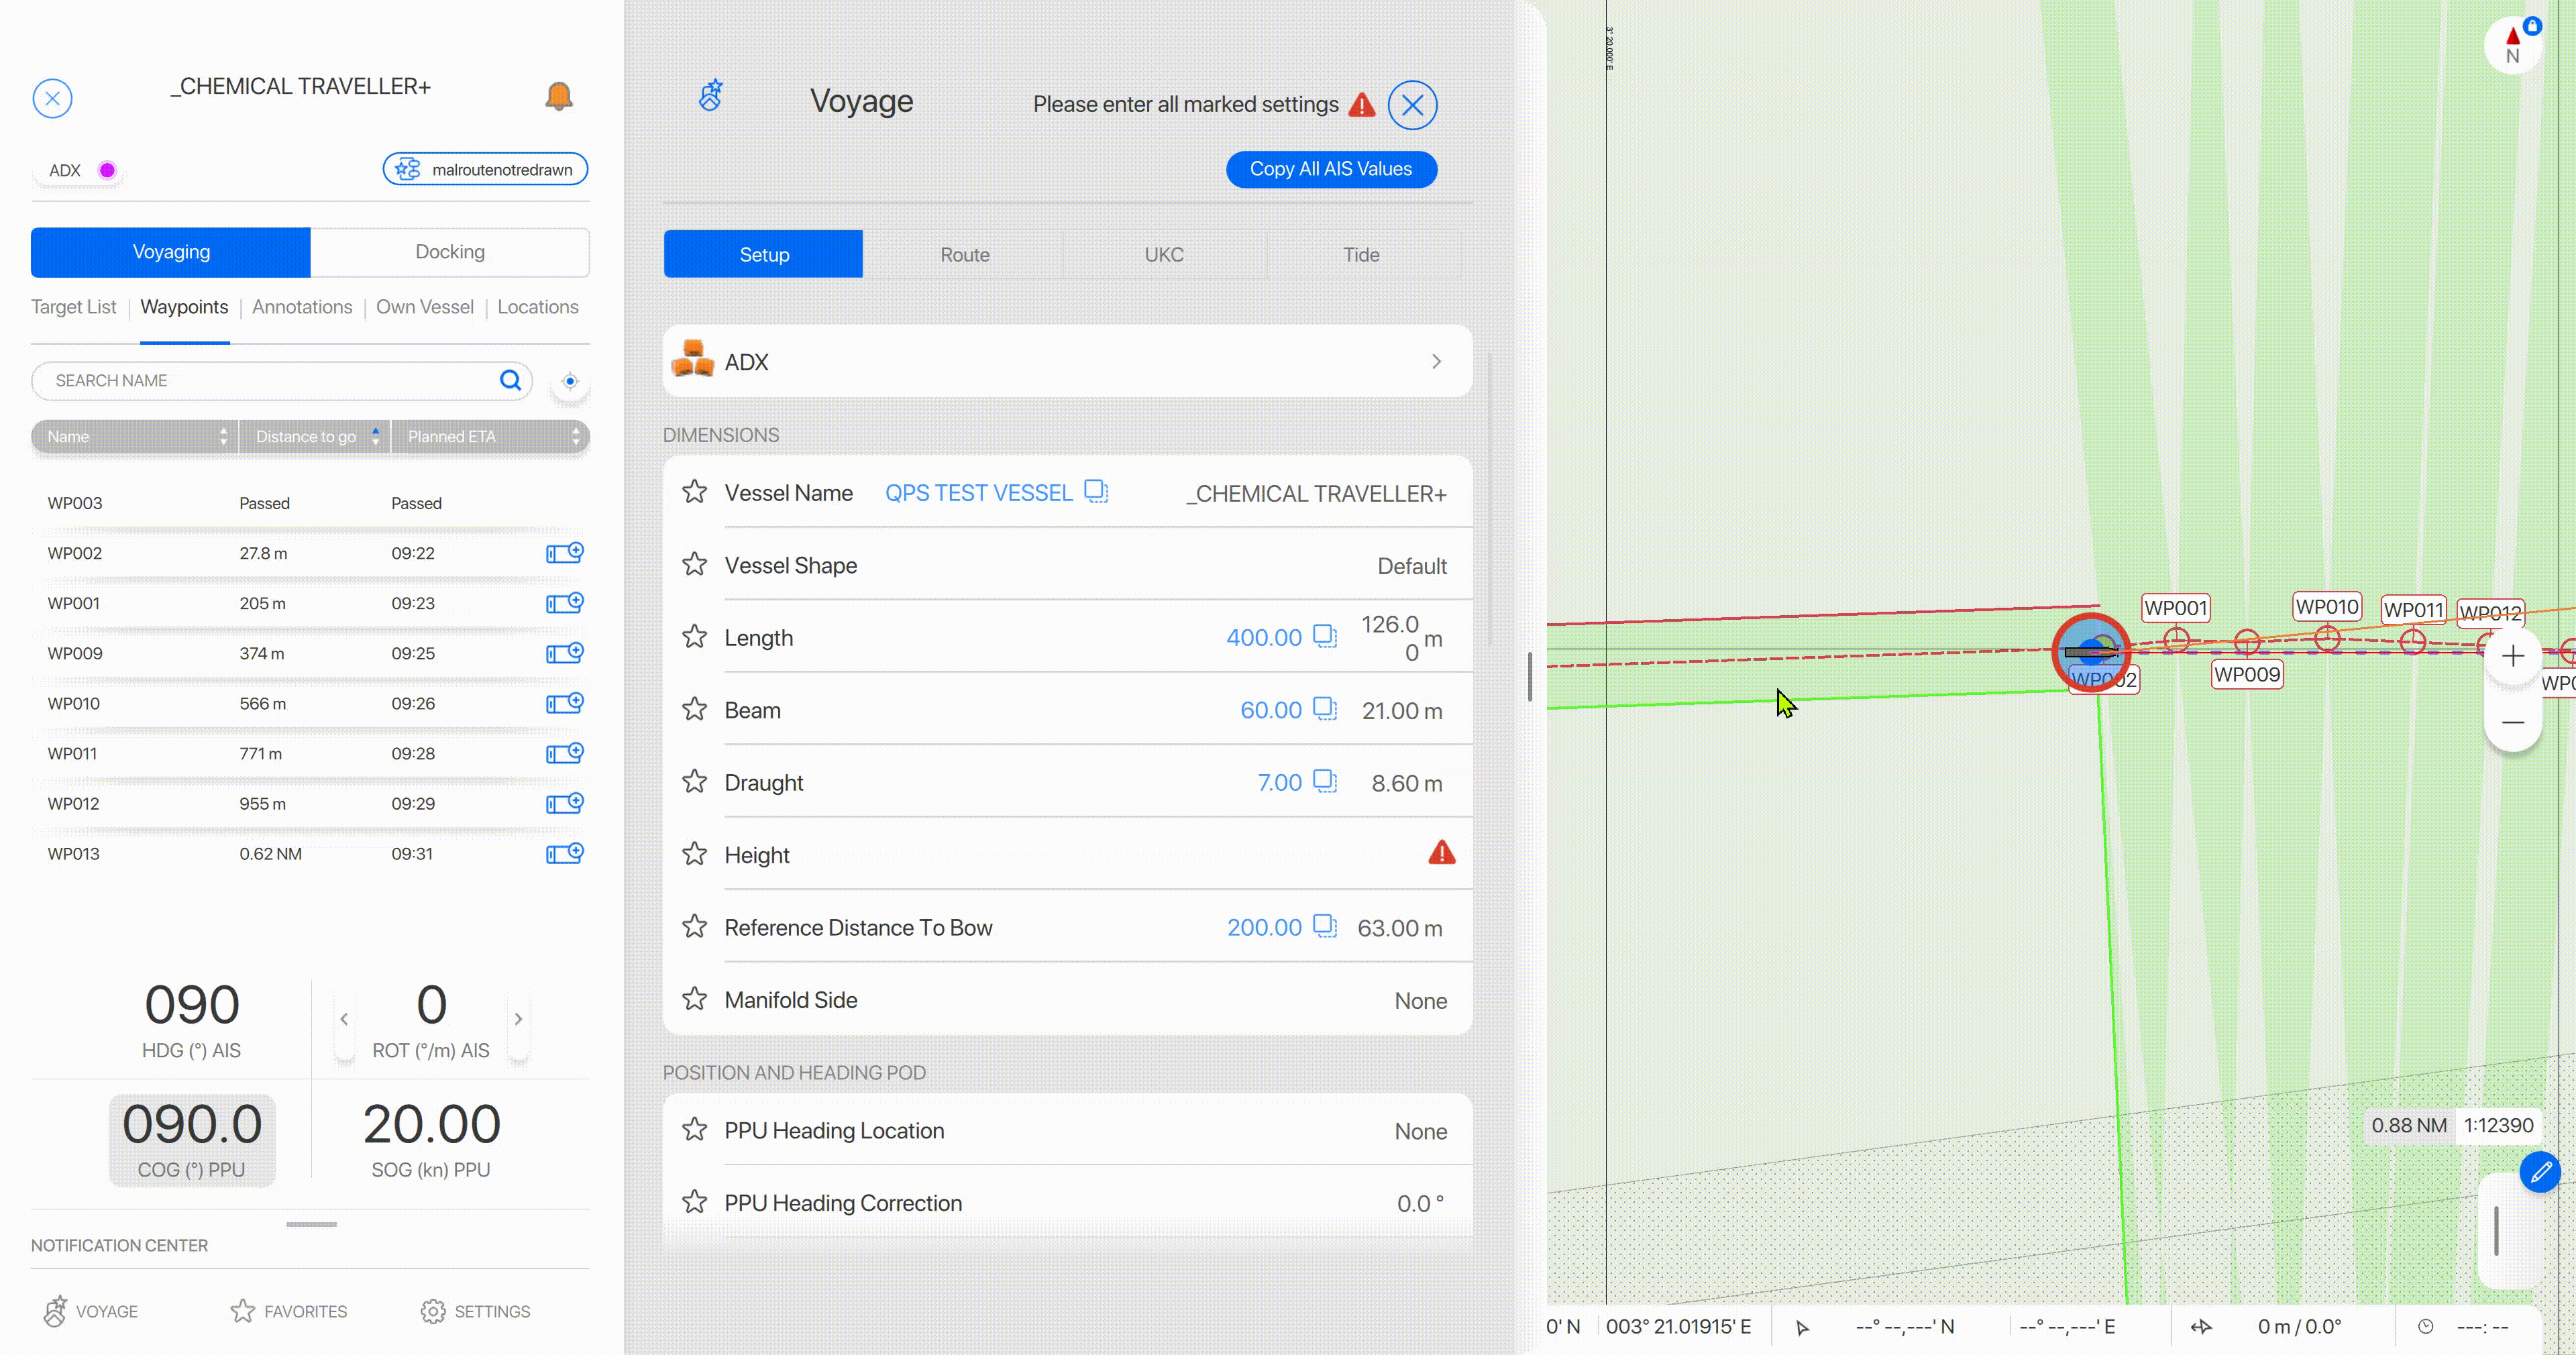This screenshot has height=1355, width=2576.
Task: Click Copy All AIS Values button
Action: [x=1331, y=169]
